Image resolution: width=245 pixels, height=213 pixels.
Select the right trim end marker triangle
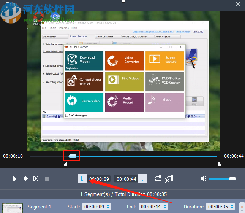pos(220,164)
